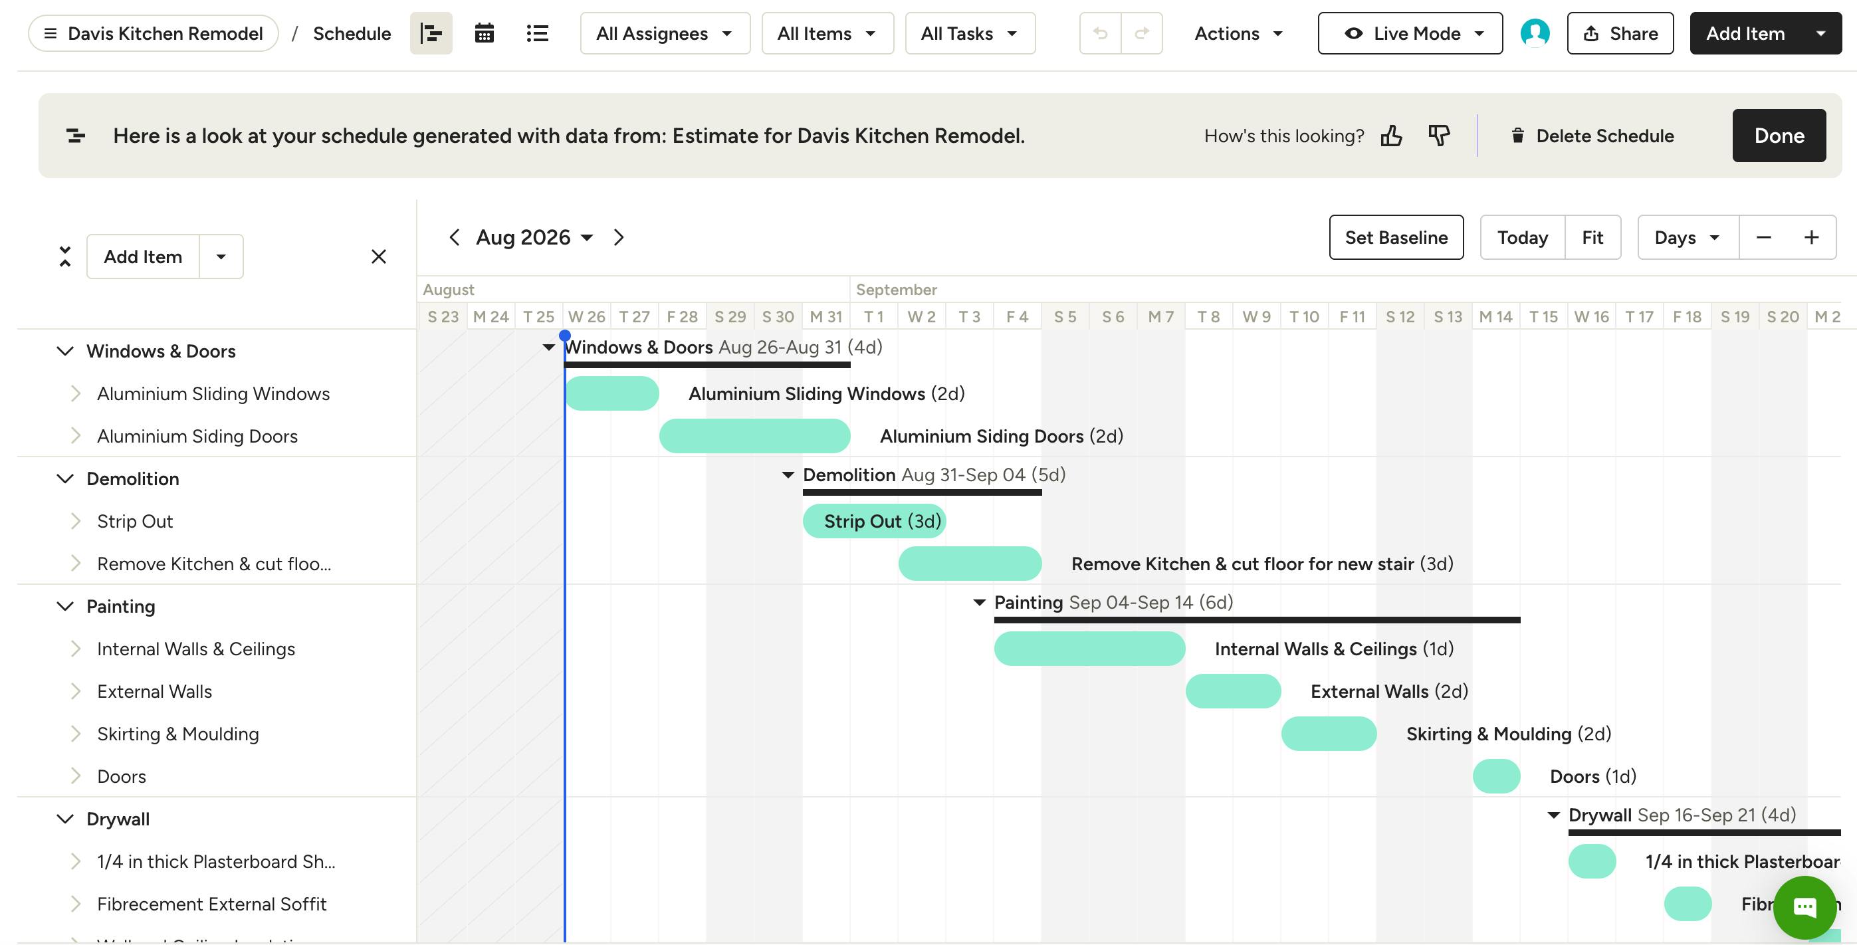1857x945 pixels.
Task: Select the Aluminium Siding Doors task bar
Action: pos(755,436)
